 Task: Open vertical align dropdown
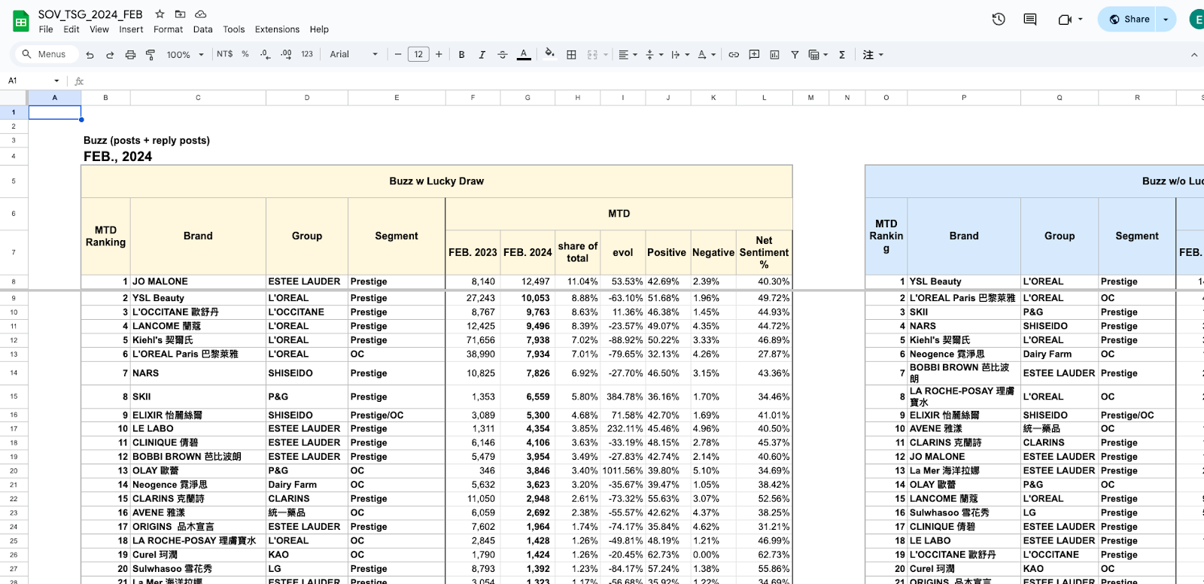click(654, 54)
